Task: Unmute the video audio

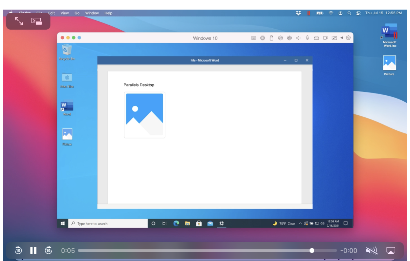Action: 371,251
